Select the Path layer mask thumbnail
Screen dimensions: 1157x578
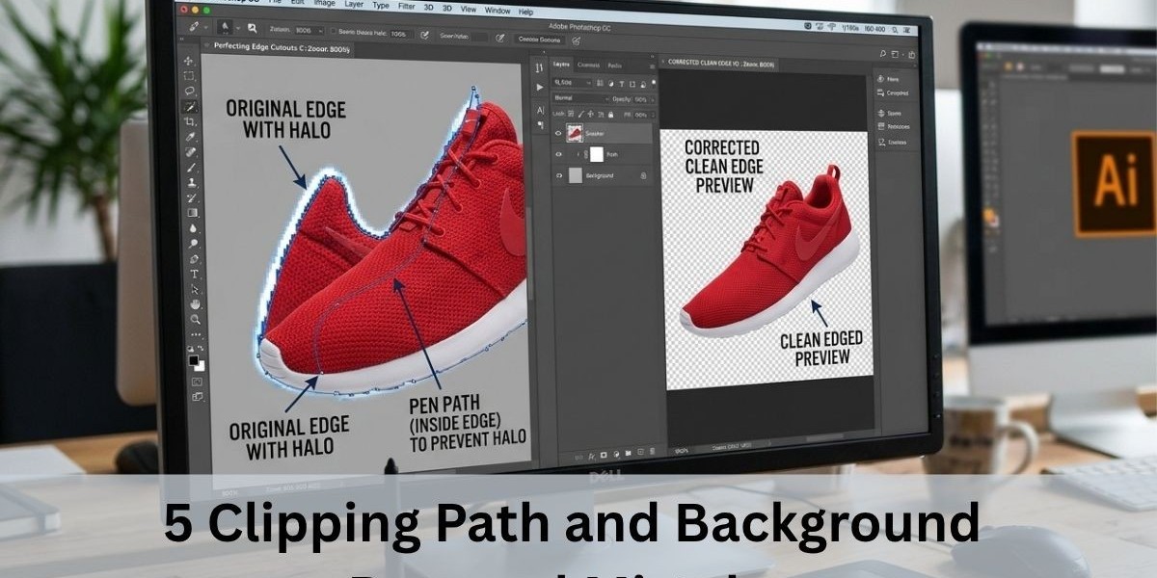click(597, 154)
